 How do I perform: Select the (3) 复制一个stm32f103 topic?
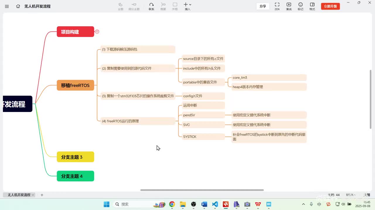click(138, 96)
